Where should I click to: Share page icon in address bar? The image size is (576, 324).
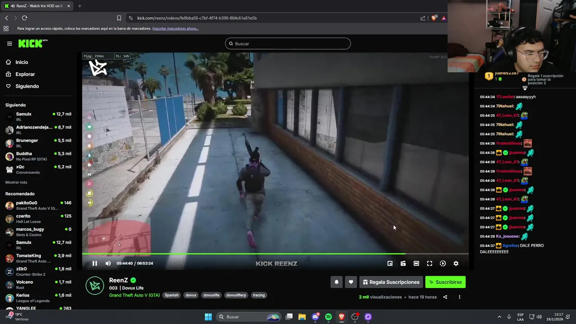(x=423, y=18)
